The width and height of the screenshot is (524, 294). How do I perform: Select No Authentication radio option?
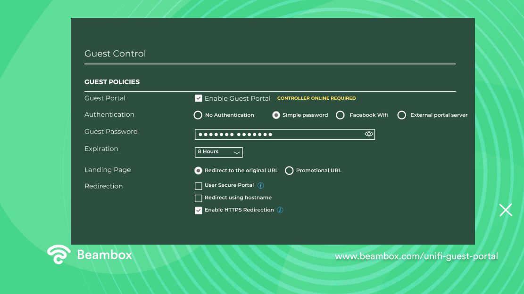pos(198,115)
